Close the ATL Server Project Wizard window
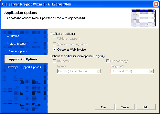 pos(156,4)
